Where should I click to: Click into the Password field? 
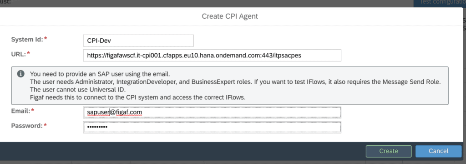212,127
